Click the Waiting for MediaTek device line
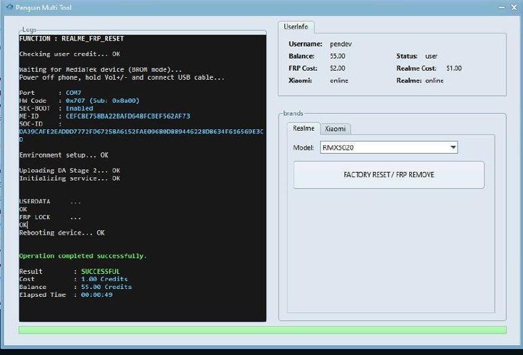523x355 pixels. [x=101, y=70]
